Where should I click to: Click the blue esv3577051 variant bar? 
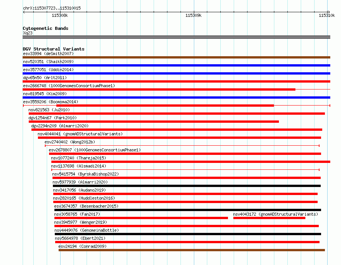pos(176,73)
